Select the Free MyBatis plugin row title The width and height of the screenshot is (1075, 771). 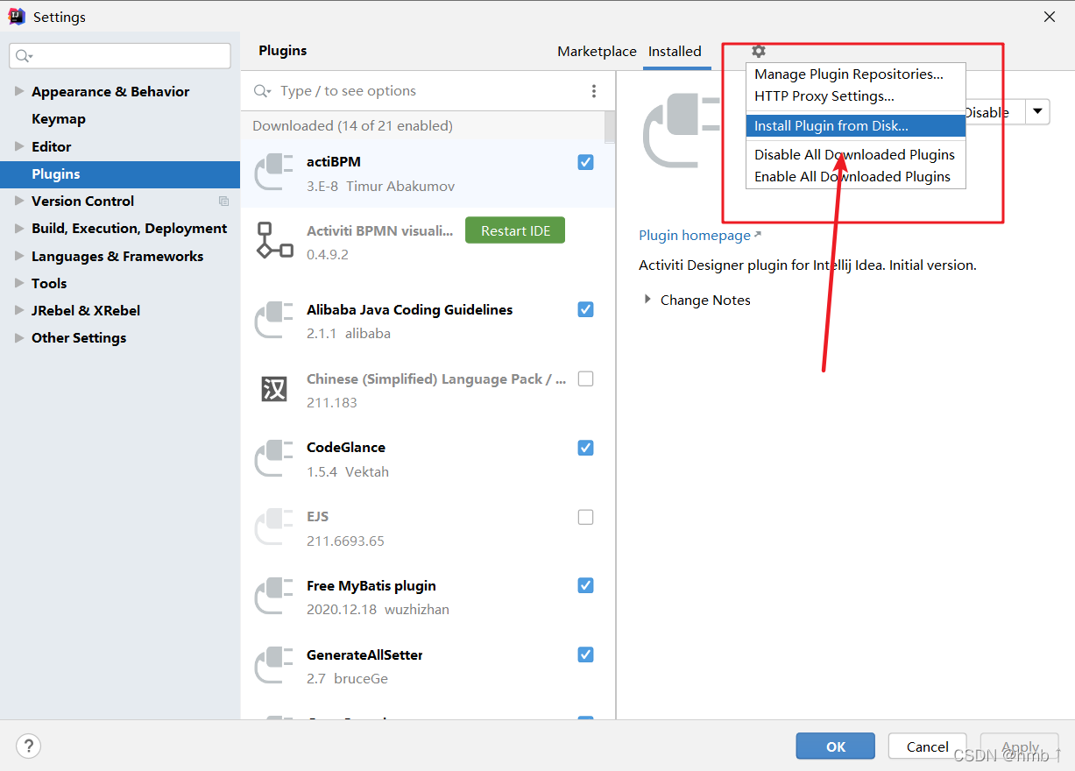coord(371,585)
